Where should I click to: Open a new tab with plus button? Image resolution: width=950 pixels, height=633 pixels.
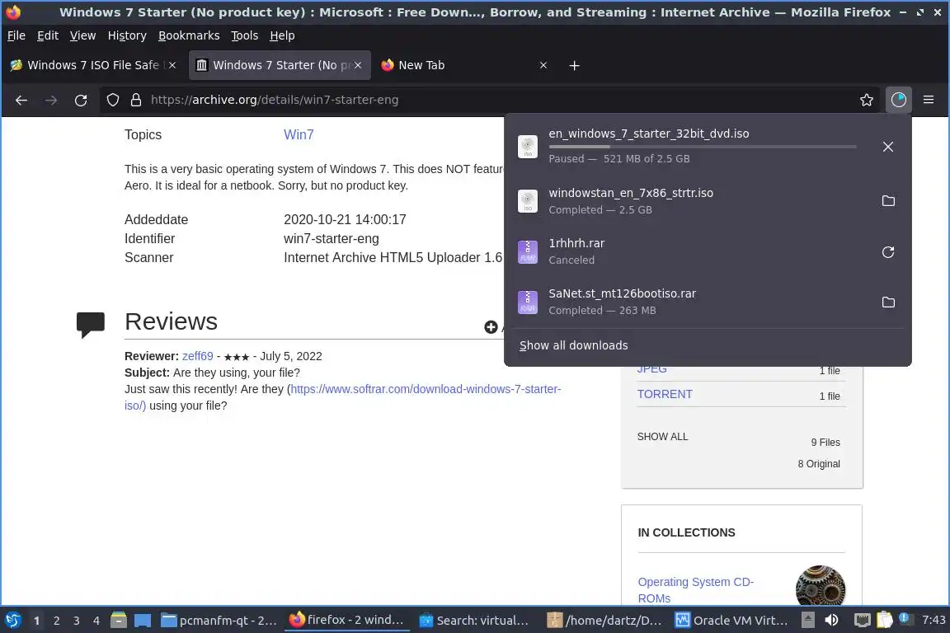pyautogui.click(x=574, y=65)
